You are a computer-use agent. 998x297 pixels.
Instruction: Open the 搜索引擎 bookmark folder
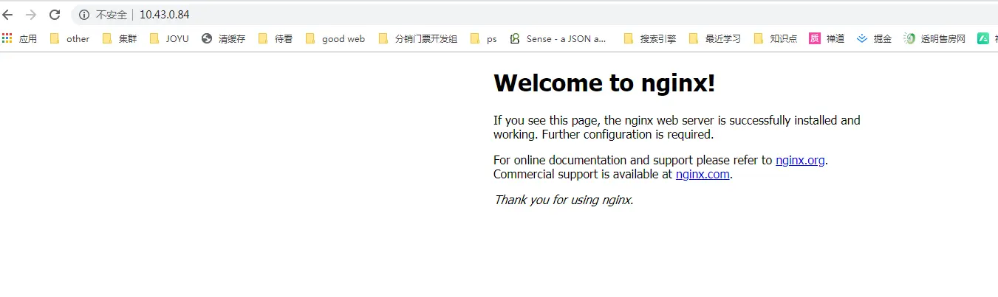pyautogui.click(x=650, y=39)
